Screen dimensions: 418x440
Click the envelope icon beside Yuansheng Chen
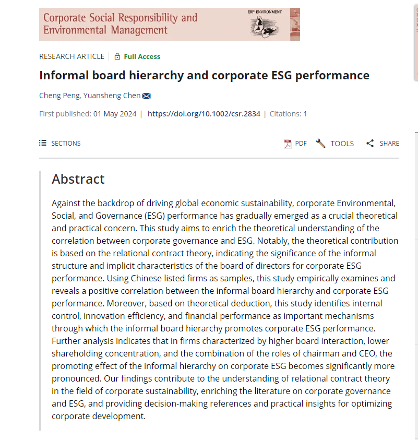coord(147,96)
